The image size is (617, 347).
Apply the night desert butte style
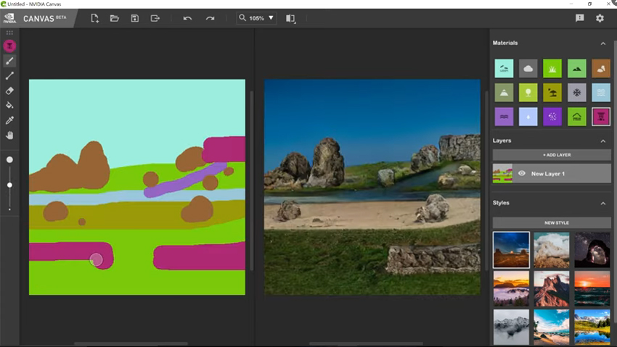511,250
